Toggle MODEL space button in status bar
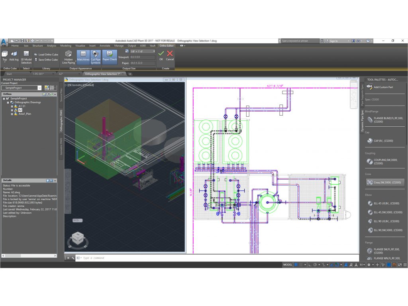Image resolution: width=408 pixels, height=306 pixels. 288,265
